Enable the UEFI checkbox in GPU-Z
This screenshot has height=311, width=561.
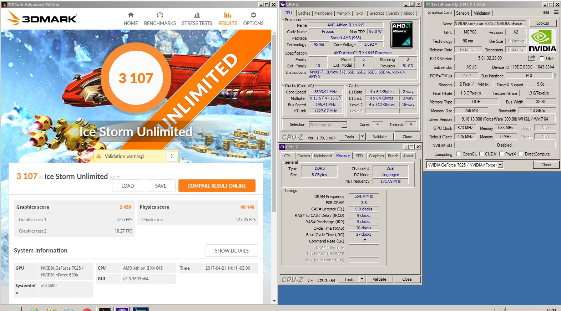(x=542, y=58)
